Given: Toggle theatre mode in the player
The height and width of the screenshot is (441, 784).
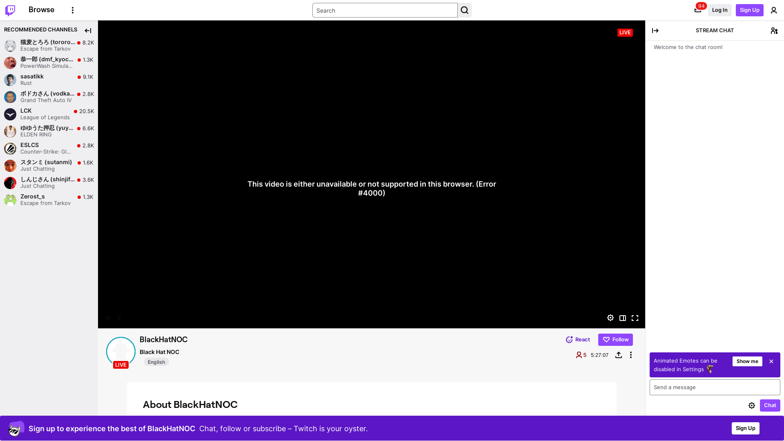Looking at the screenshot, I should coord(623,318).
